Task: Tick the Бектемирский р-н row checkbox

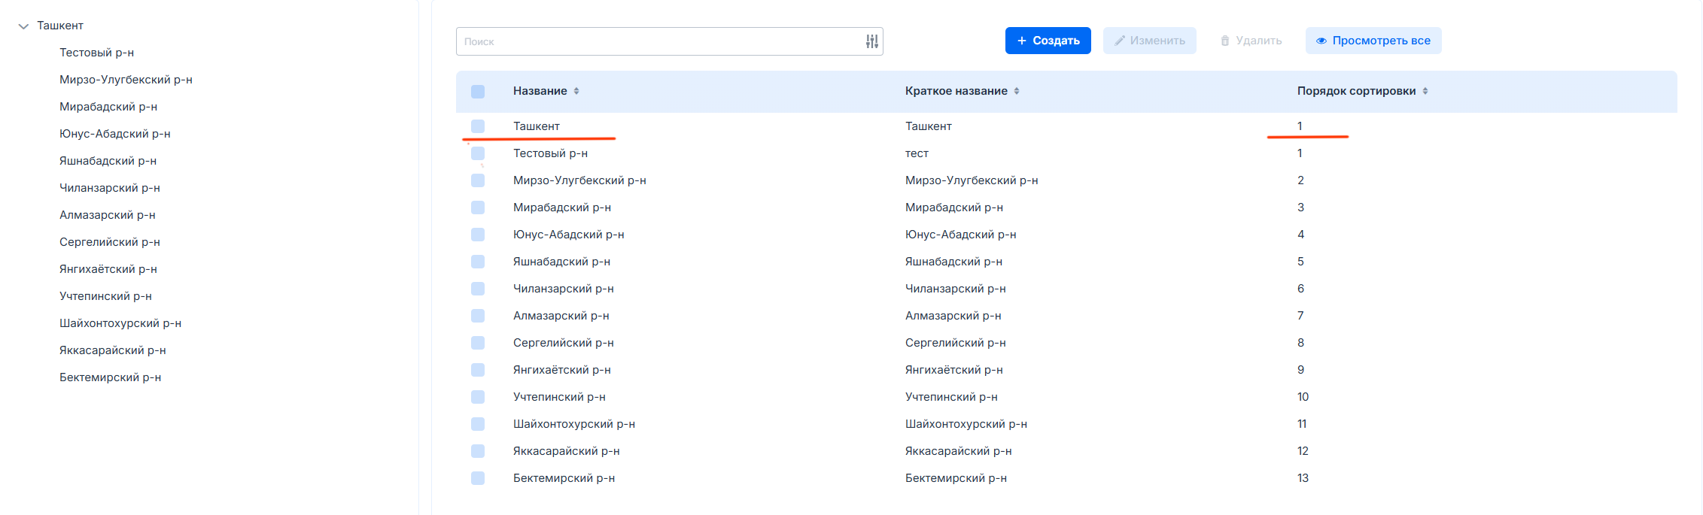Action: click(478, 478)
